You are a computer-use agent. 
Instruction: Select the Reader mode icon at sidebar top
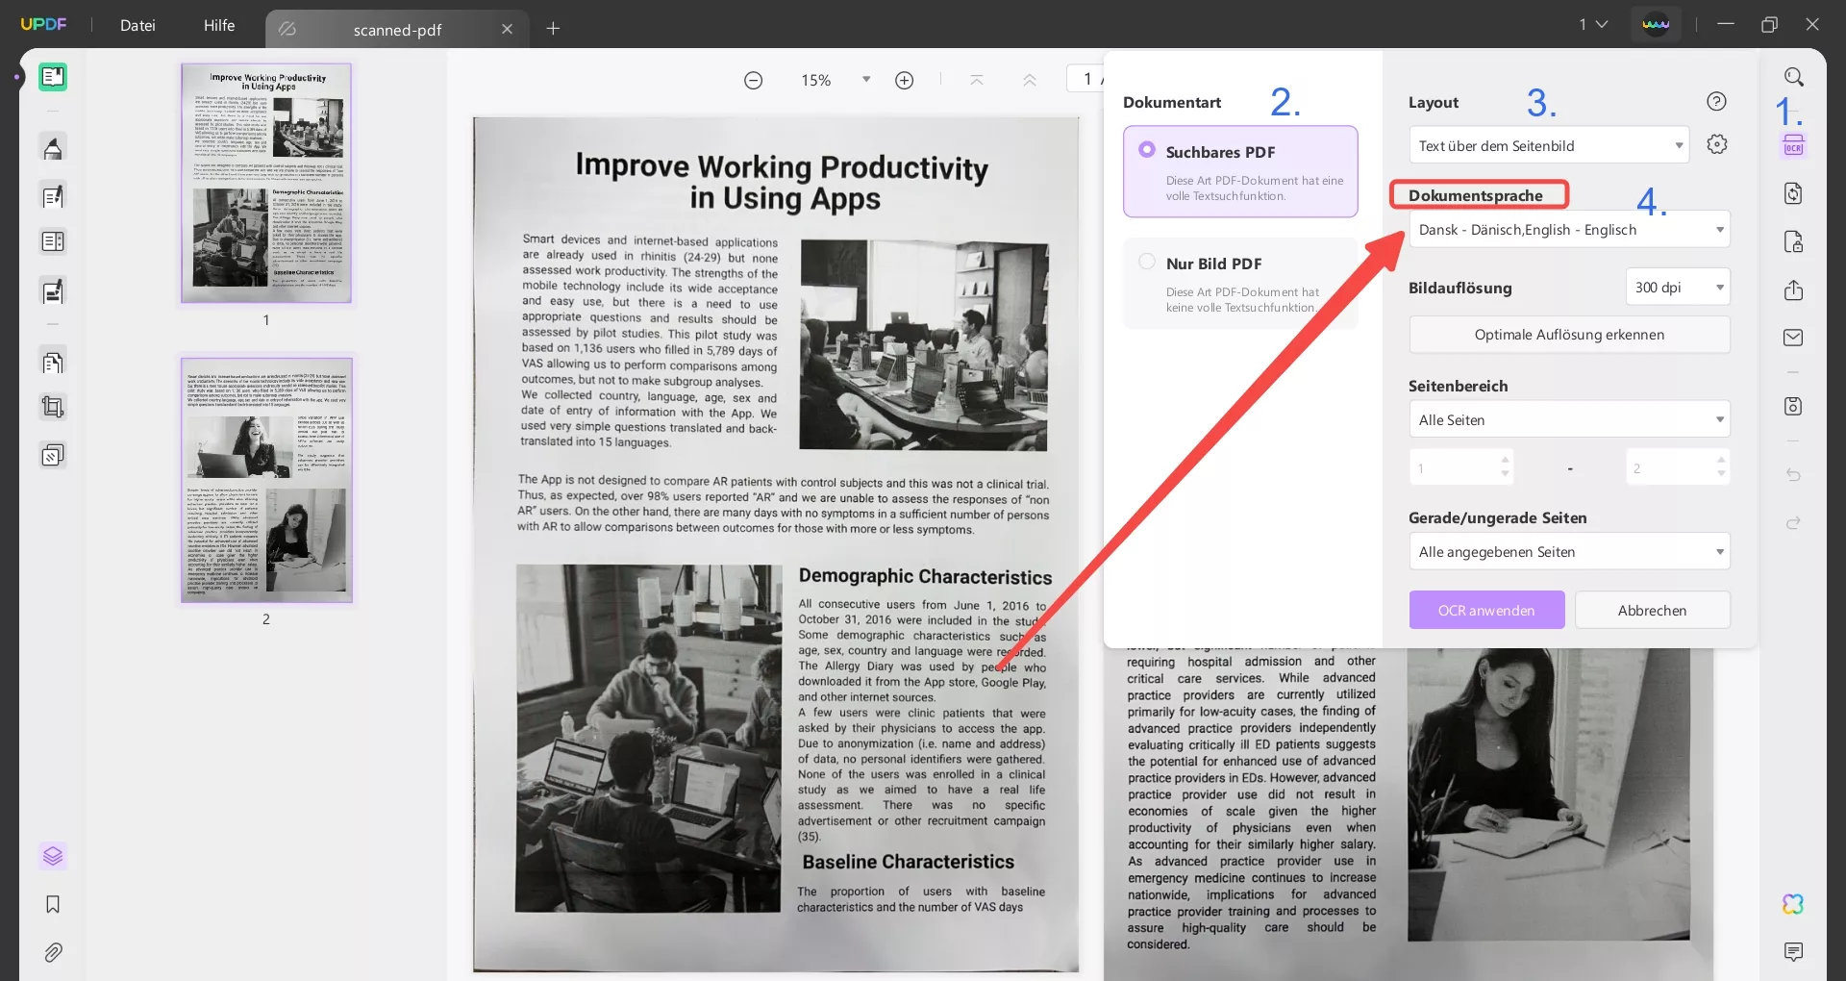[53, 76]
